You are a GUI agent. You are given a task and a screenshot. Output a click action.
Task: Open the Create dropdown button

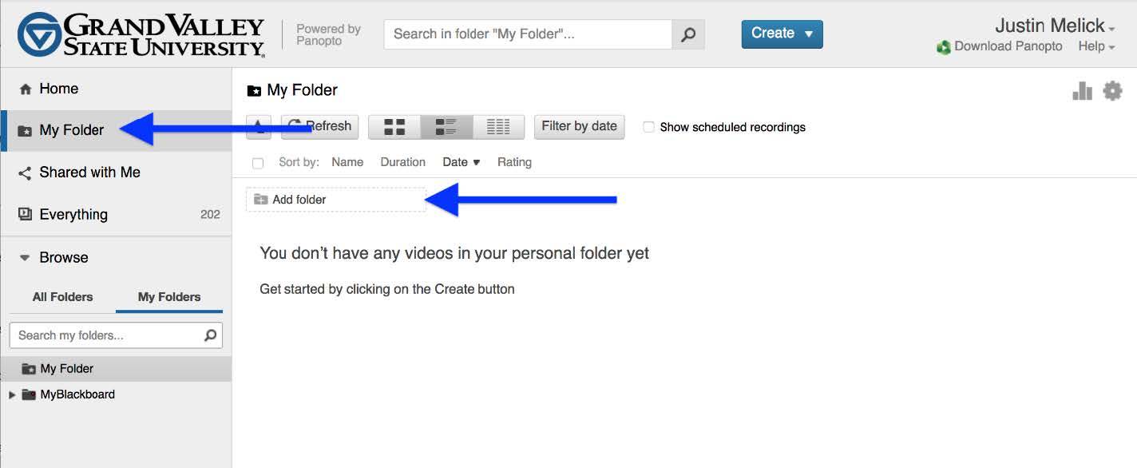click(x=782, y=34)
